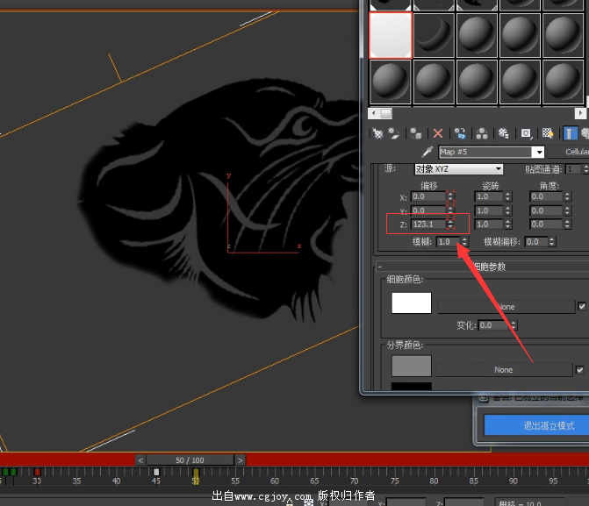Image resolution: width=589 pixels, height=506 pixels.
Task: Select the white highlighted material sample slot
Action: pyautogui.click(x=391, y=35)
